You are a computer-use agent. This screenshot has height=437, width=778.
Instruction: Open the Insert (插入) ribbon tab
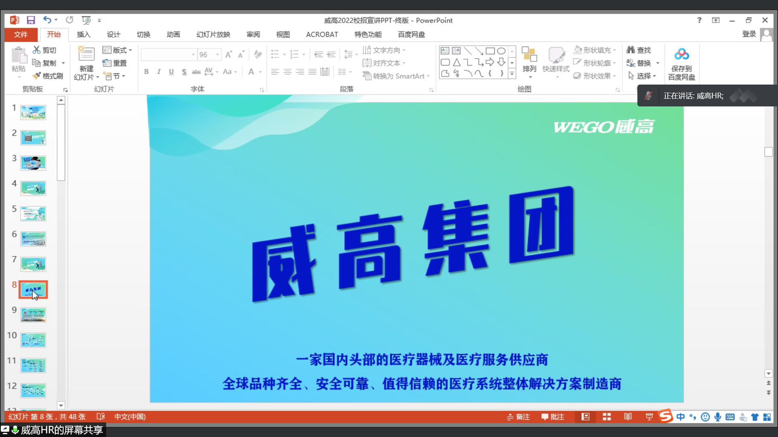click(x=83, y=34)
